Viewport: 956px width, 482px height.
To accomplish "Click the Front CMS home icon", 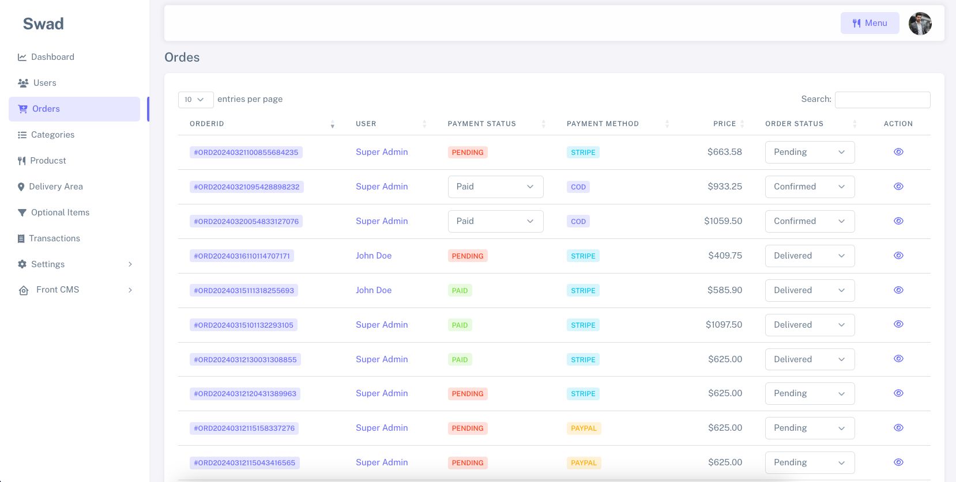I will click(24, 290).
